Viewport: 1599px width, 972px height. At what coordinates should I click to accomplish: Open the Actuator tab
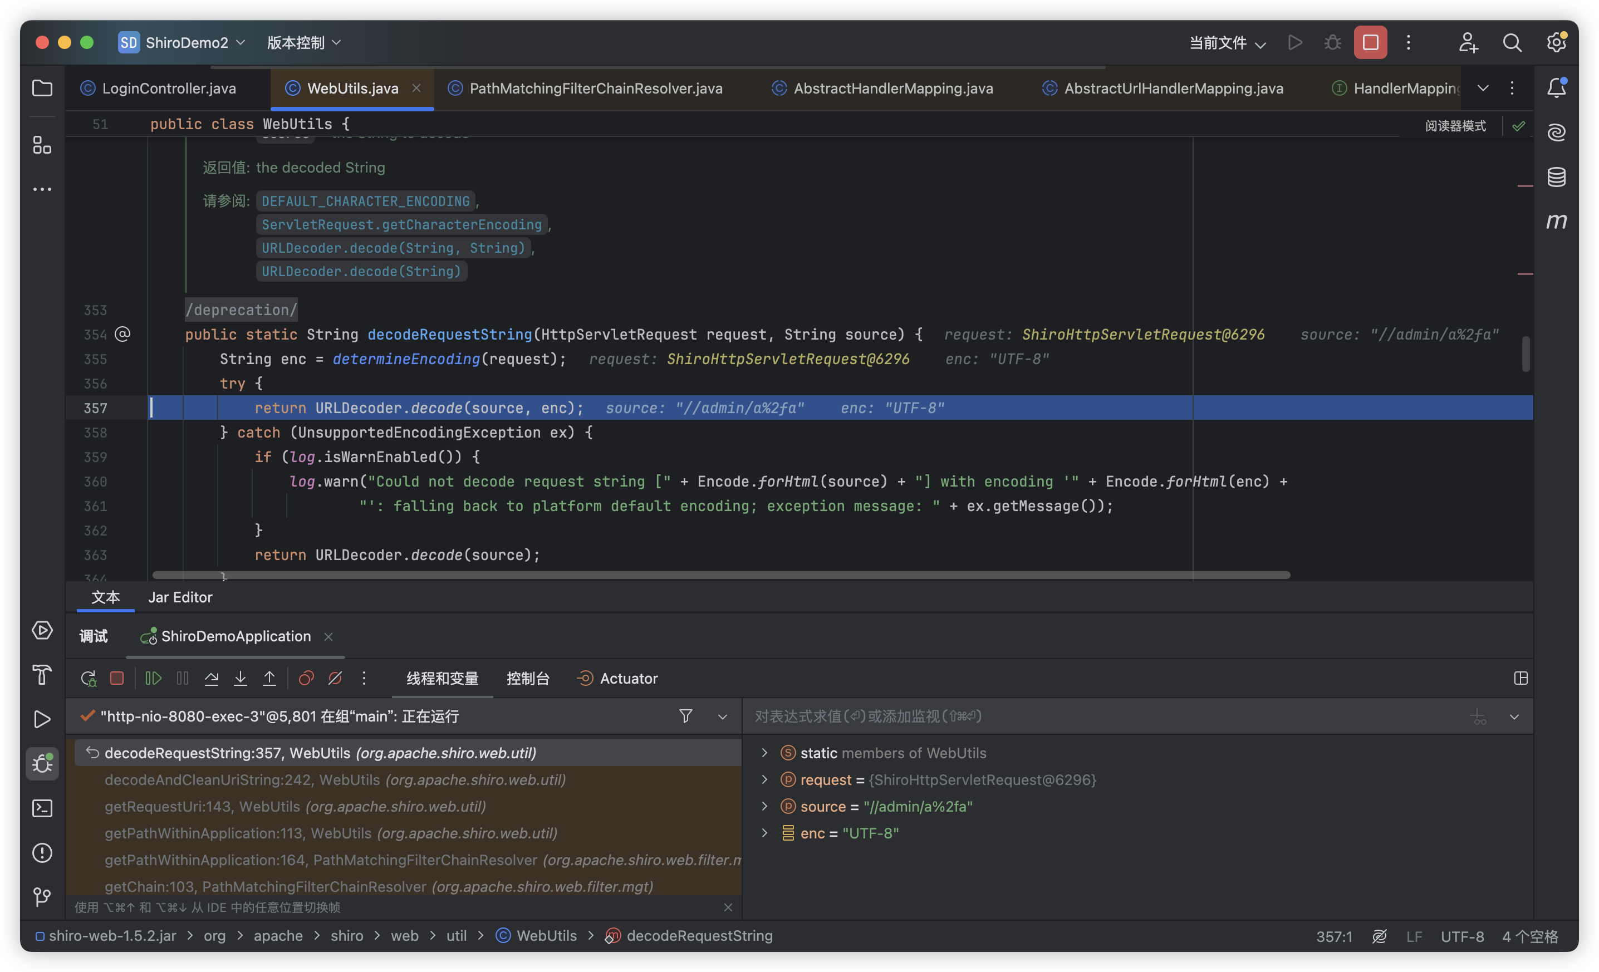point(617,678)
